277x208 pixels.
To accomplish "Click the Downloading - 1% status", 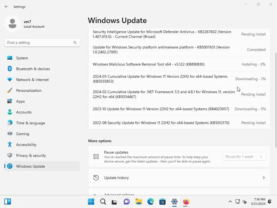I will (250, 79).
